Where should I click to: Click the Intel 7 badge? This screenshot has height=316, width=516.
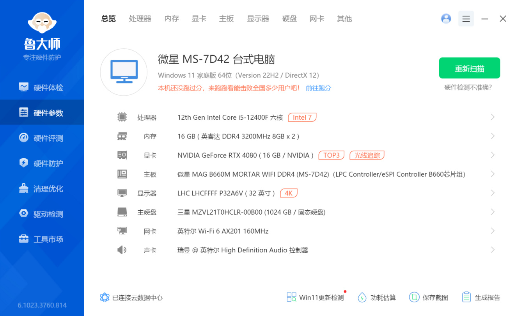pyautogui.click(x=302, y=117)
